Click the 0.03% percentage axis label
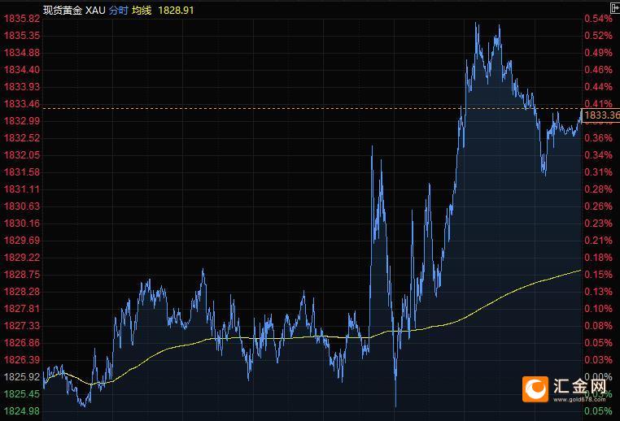 pyautogui.click(x=598, y=360)
